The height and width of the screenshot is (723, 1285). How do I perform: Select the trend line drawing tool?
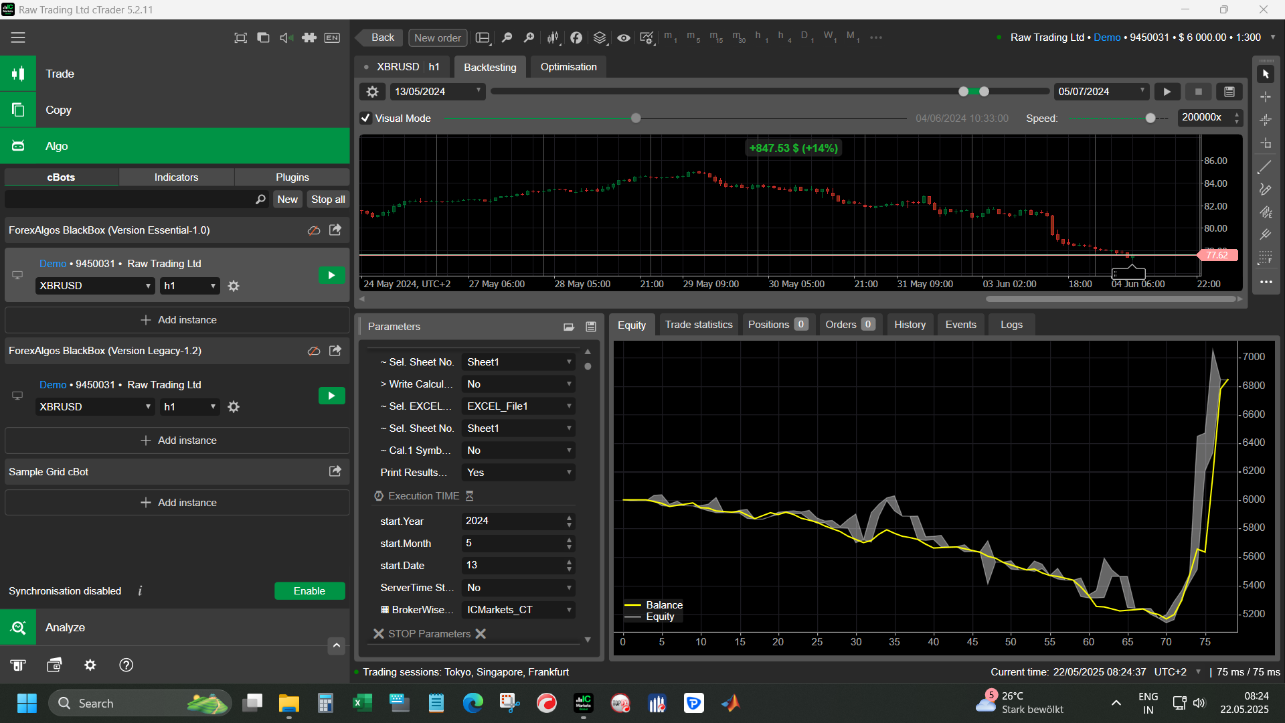[x=1265, y=167]
